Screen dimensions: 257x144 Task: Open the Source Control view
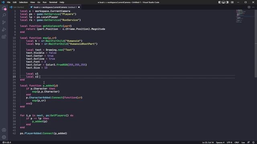tap(4, 22)
